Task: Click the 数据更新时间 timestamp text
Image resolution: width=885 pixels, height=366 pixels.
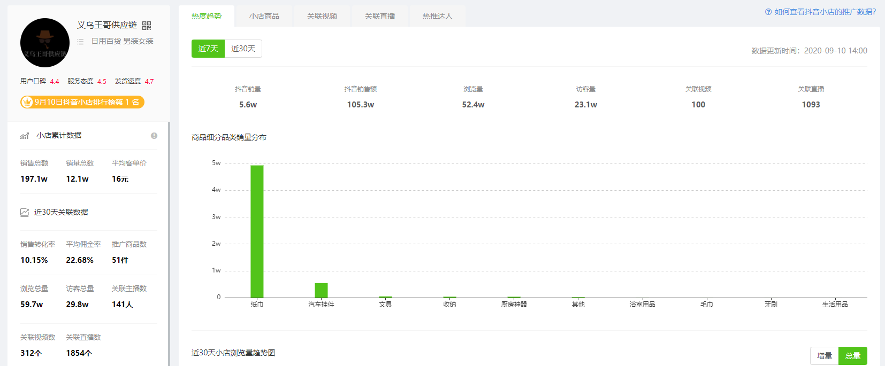Action: (809, 51)
